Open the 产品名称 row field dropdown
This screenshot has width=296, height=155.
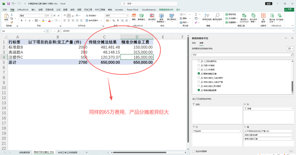tap(240, 131)
